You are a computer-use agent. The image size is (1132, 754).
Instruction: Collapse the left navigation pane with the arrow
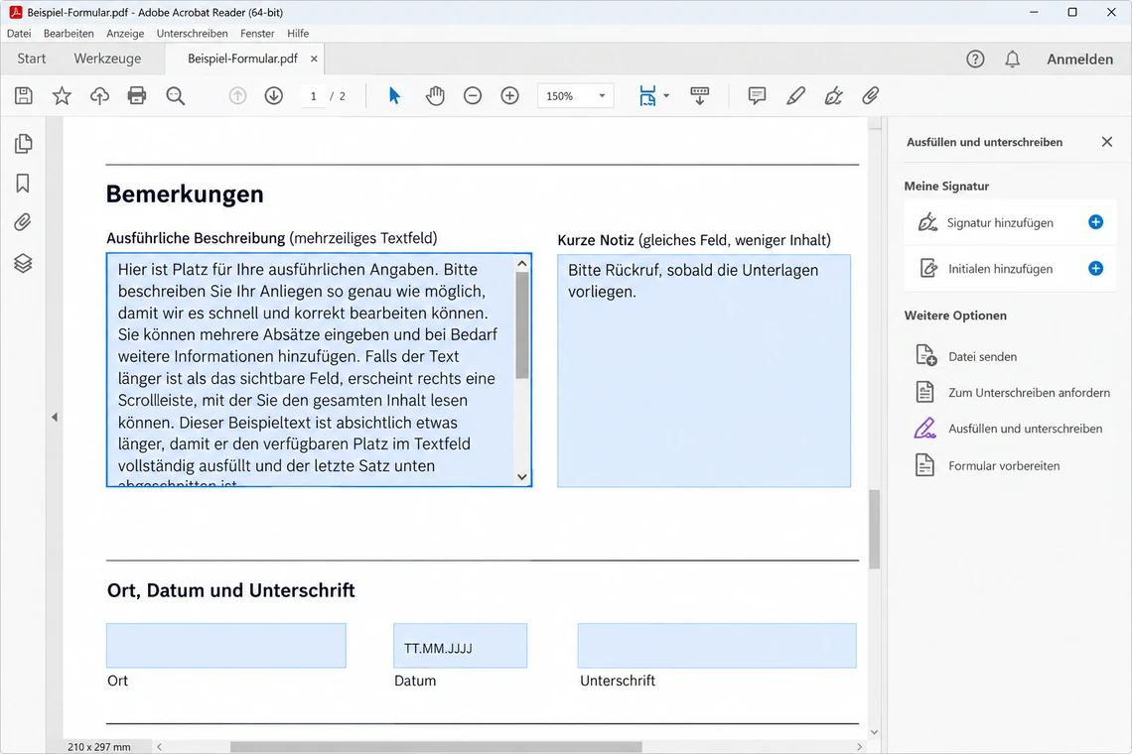[x=55, y=417]
